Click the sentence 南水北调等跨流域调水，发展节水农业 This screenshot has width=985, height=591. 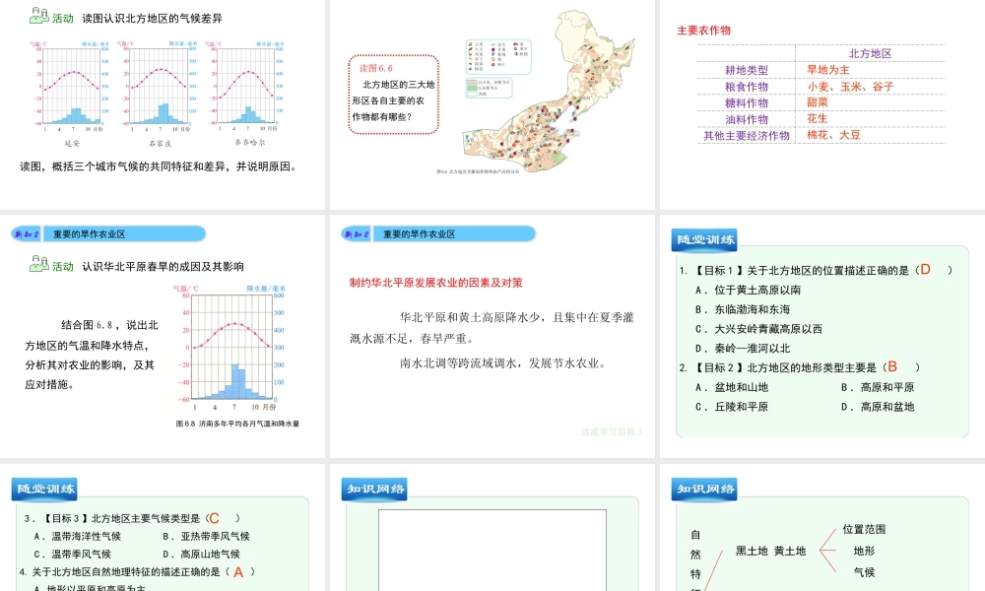point(502,363)
